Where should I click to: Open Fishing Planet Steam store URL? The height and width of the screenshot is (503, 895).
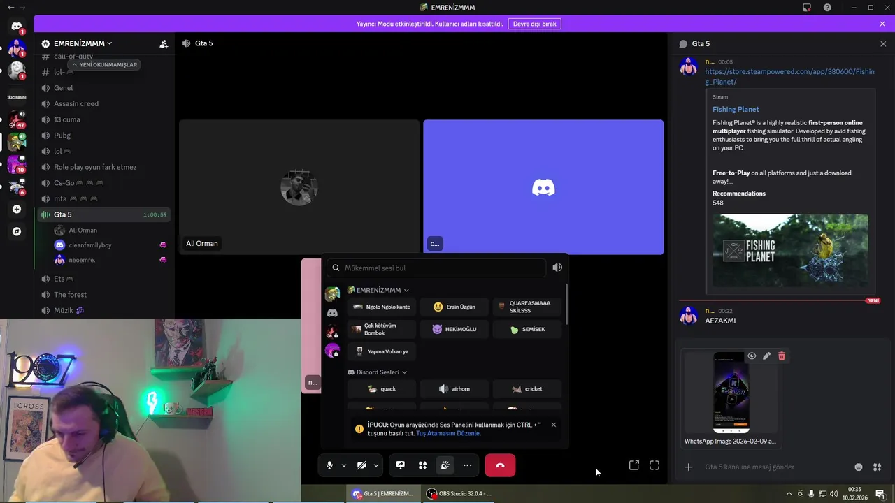pyautogui.click(x=789, y=76)
